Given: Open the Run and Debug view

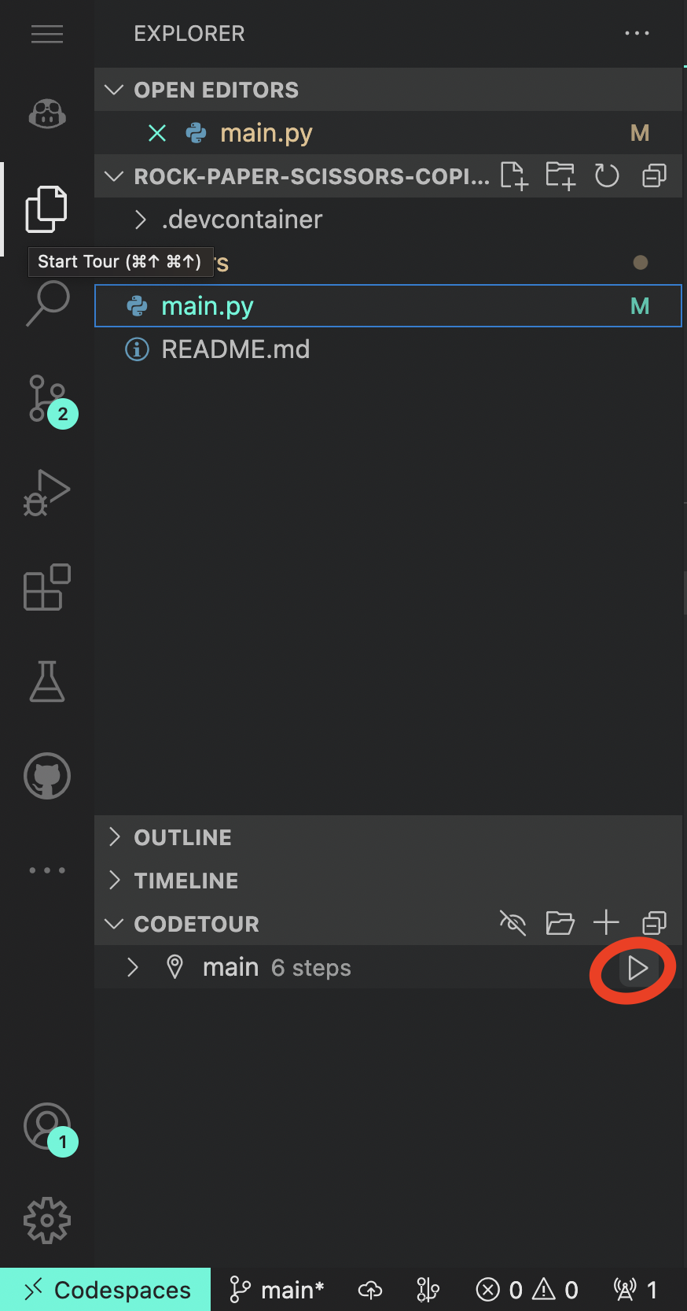Looking at the screenshot, I should tap(46, 493).
